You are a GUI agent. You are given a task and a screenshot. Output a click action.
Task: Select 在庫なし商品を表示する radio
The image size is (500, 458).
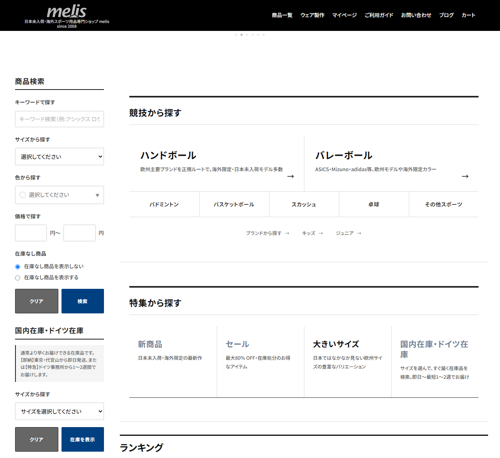17,278
